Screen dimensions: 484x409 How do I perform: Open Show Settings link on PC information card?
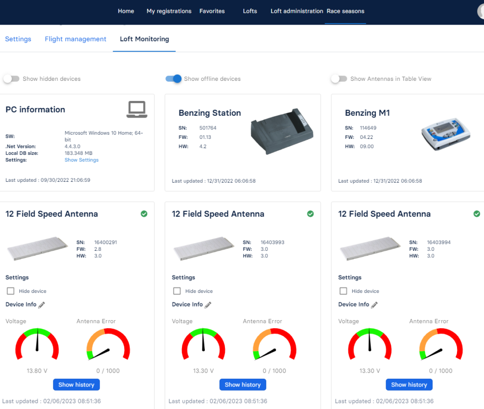click(81, 160)
